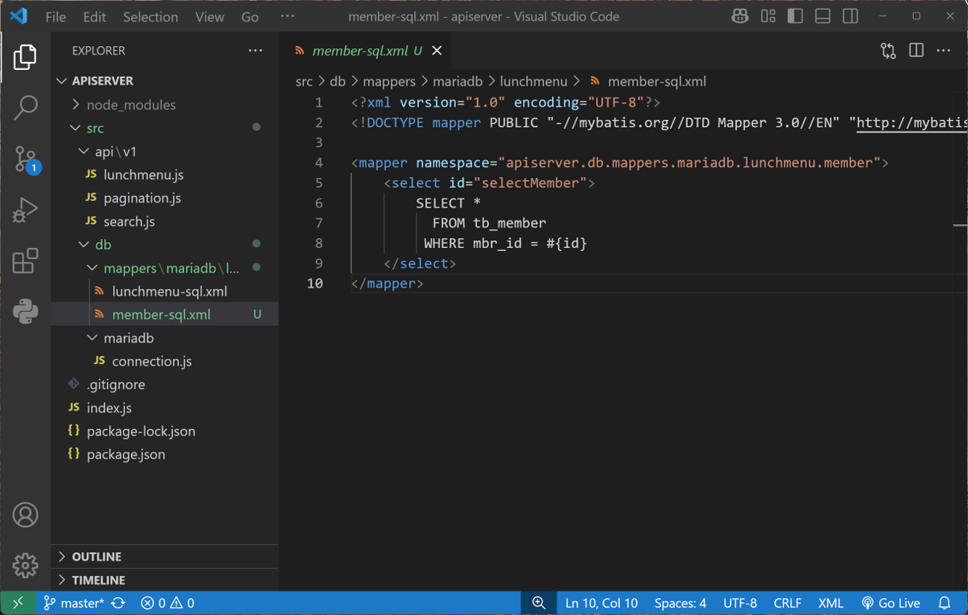Viewport: 968px width, 615px height.
Task: Split the editor to the right
Action: click(917, 51)
